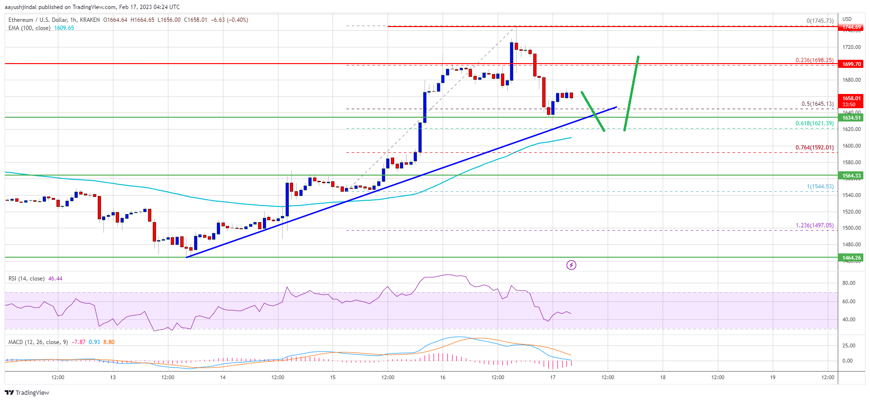Click the 0.236(1698.25) Fibonacci label
This screenshot has width=870, height=401.
814,60
